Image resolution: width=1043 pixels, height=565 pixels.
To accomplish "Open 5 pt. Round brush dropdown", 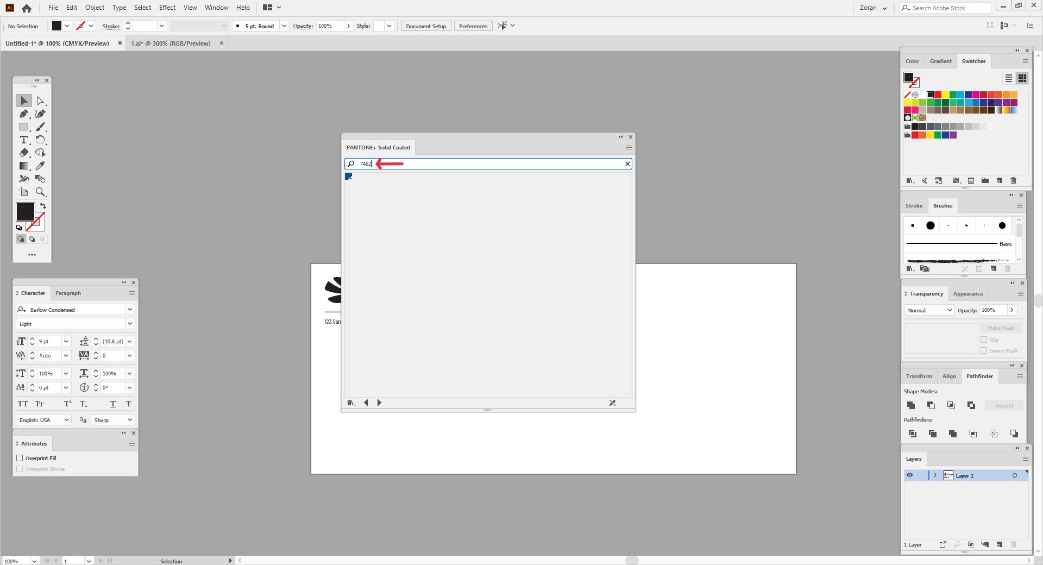I will point(284,26).
